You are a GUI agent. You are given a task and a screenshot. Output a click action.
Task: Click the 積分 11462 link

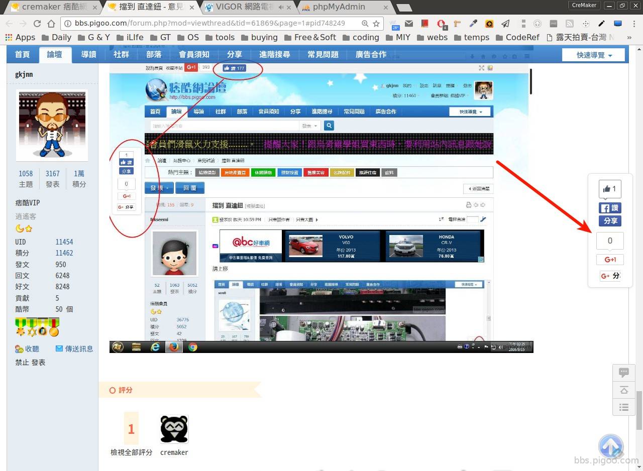64,253
